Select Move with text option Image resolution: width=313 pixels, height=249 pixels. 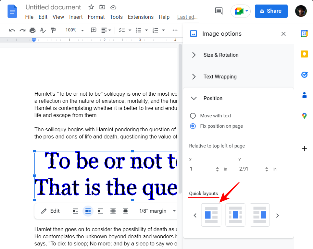193,116
